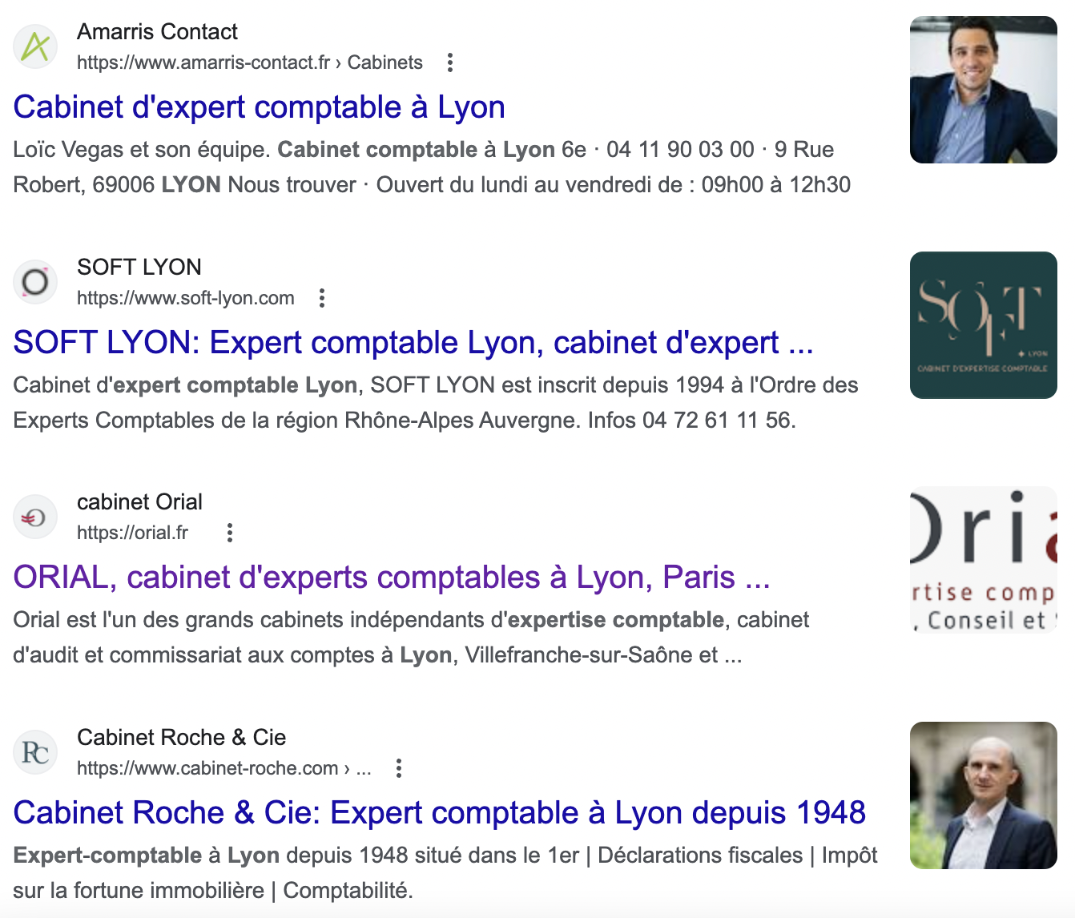Open visited "ORIAL, cabinet d'experts comptables" link
This screenshot has height=918, width=1075.
(392, 577)
